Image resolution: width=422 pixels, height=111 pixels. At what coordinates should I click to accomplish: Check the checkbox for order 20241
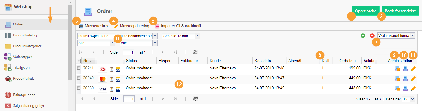[78, 68]
